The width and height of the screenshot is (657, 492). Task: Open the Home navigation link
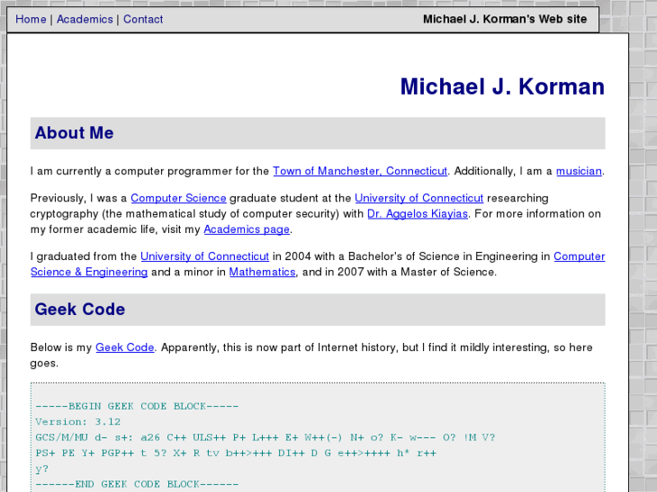tap(31, 19)
